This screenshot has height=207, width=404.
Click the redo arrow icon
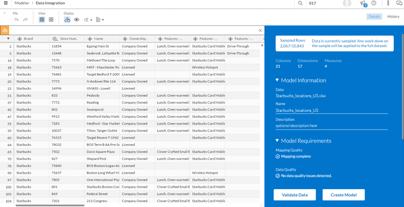[x=25, y=20]
